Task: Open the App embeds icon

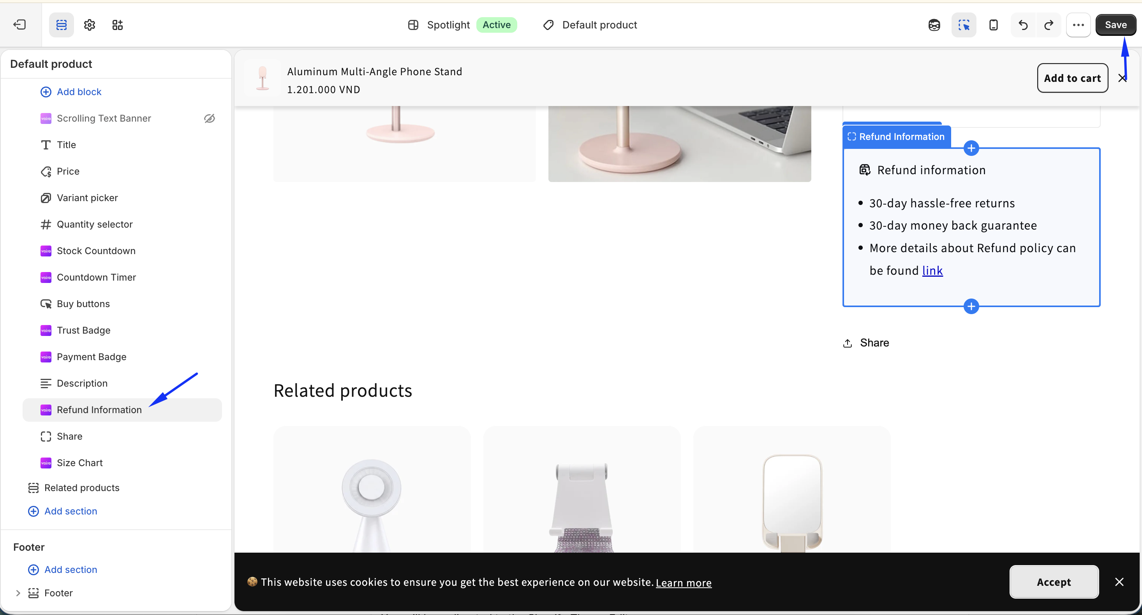Action: [x=118, y=25]
